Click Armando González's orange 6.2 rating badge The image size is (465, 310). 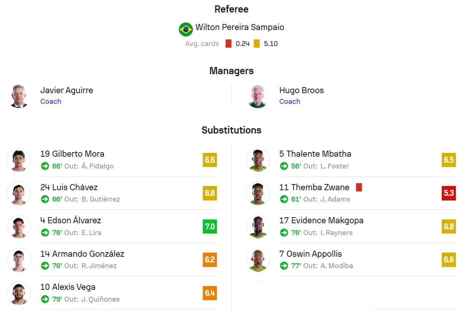coord(210,260)
